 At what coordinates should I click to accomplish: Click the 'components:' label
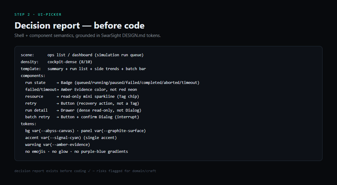pos(33,76)
